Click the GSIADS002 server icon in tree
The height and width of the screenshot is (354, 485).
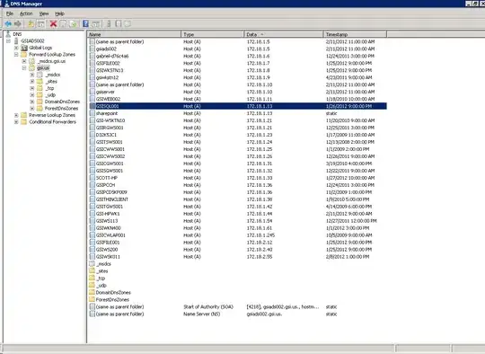pyautogui.click(x=16, y=40)
